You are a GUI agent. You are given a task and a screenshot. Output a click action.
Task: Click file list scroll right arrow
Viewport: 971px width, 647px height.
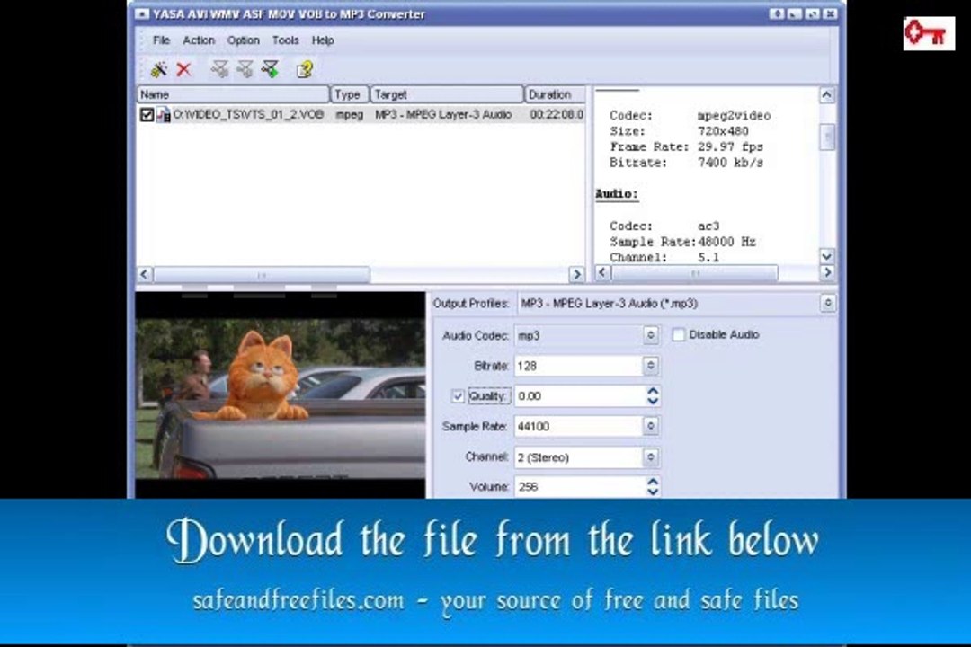click(x=576, y=274)
